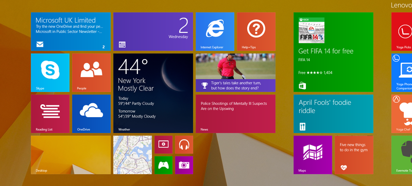Open the small Video tile
This screenshot has height=186, width=412.
[x=163, y=144]
